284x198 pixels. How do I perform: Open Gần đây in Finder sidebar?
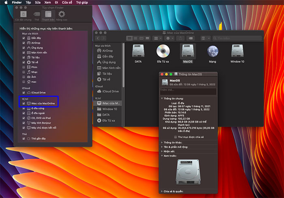(x=108, y=56)
